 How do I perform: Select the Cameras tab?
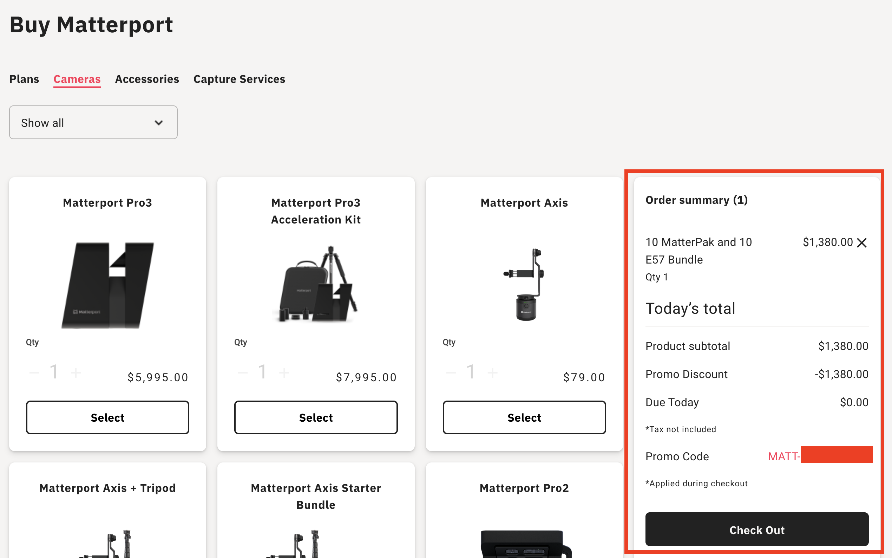click(x=77, y=79)
